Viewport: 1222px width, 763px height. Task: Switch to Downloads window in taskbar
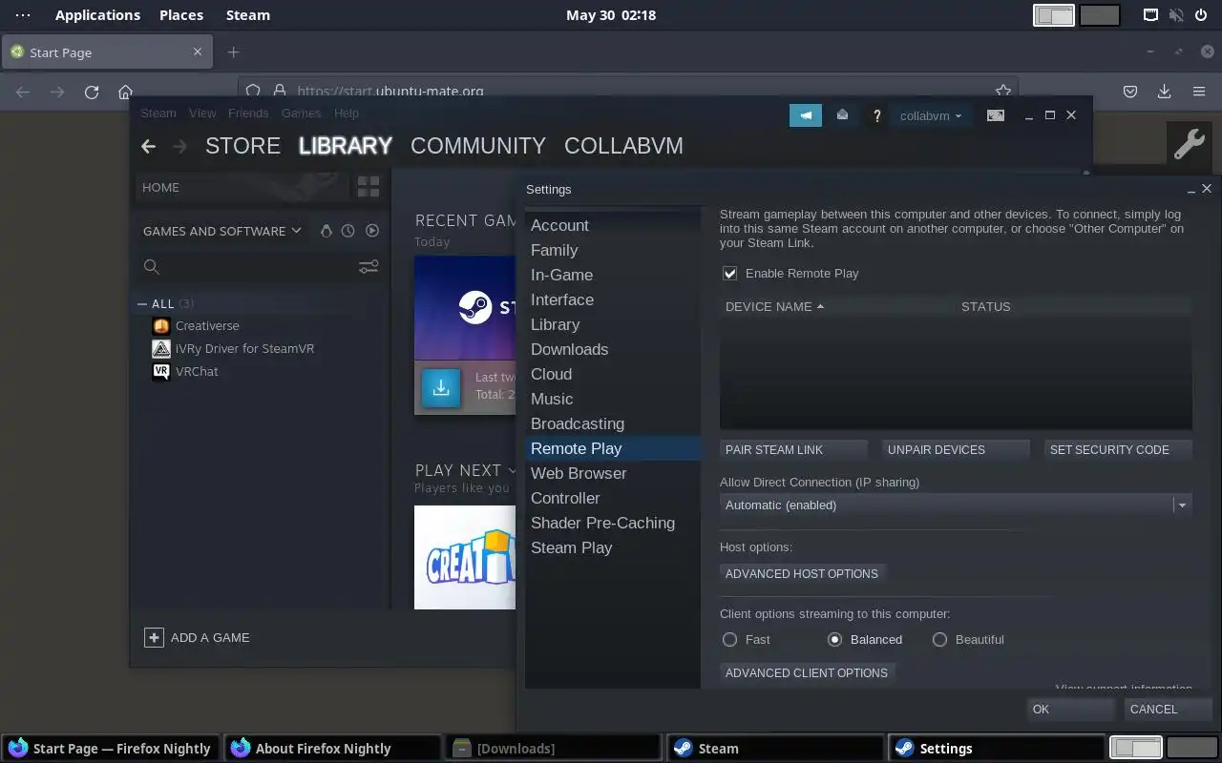tap(555, 748)
